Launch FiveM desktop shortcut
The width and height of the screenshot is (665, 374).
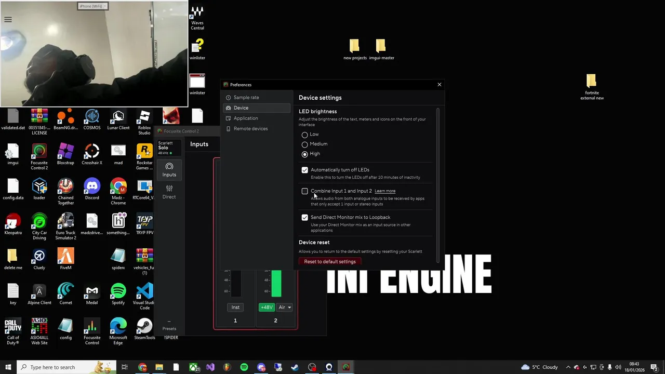65,260
